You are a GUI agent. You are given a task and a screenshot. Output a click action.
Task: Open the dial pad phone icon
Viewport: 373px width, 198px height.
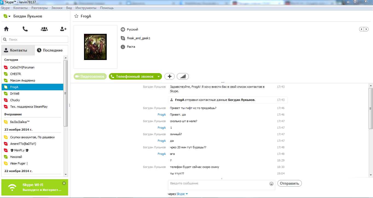coord(25,29)
